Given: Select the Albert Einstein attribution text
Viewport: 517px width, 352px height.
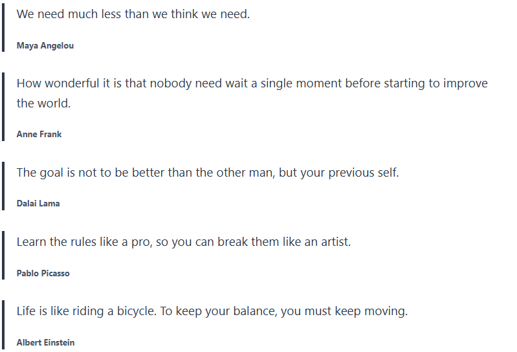Looking at the screenshot, I should [x=45, y=343].
